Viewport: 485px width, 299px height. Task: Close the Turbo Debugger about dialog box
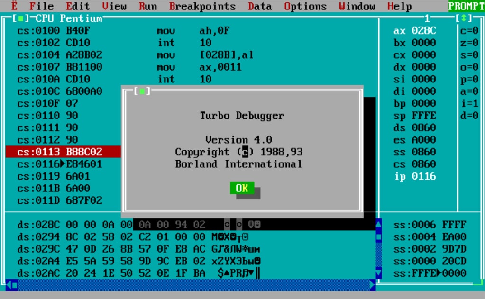[142, 91]
